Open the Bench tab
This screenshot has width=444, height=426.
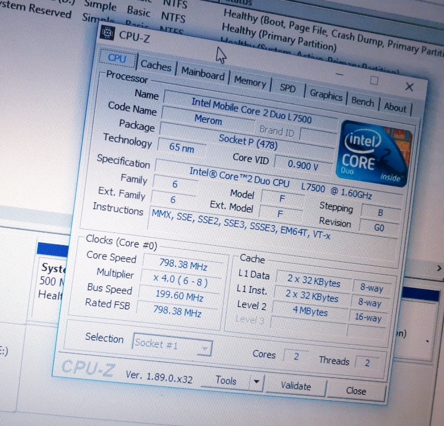pyautogui.click(x=362, y=101)
